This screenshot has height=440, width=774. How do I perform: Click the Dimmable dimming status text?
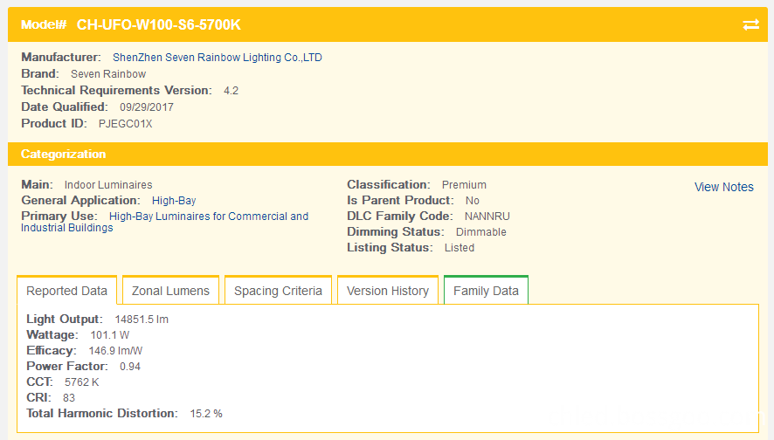[x=480, y=232]
